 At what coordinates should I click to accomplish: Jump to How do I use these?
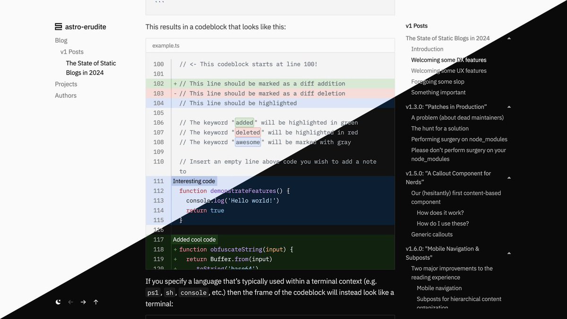click(443, 224)
